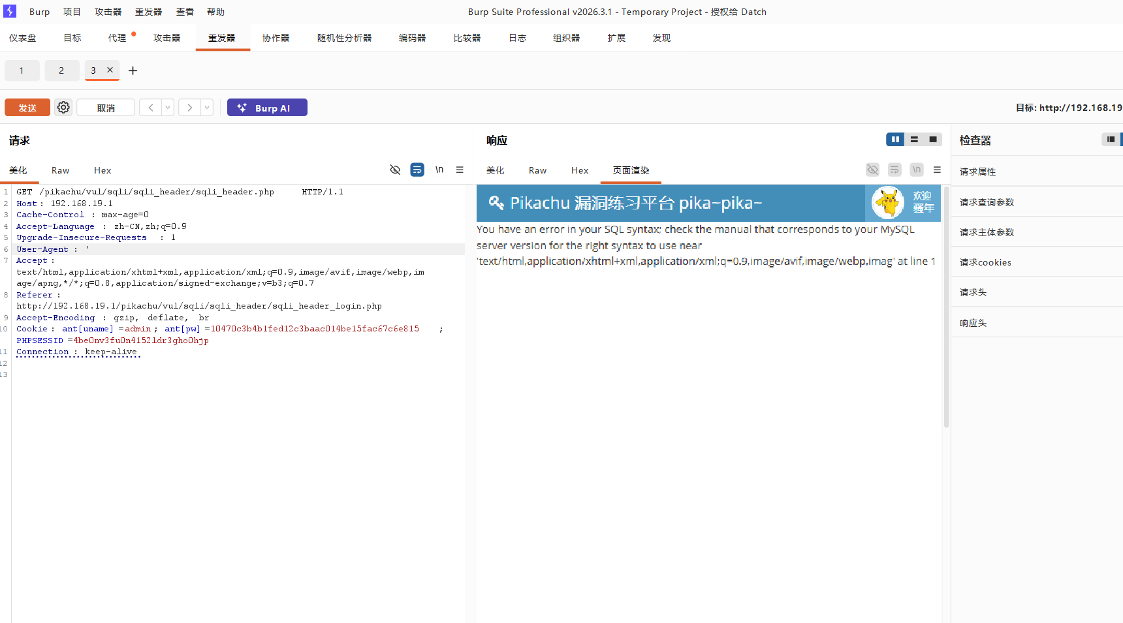Click the key icon in Pikachu header

(496, 203)
